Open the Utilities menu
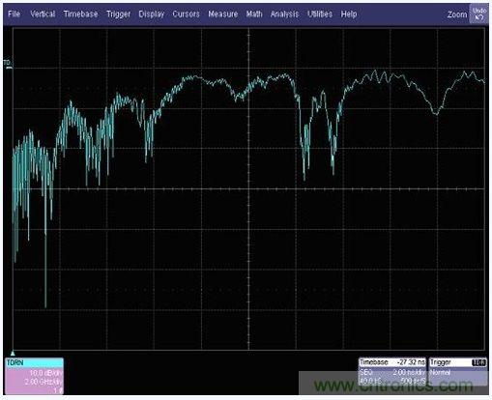The image size is (492, 400). (320, 14)
